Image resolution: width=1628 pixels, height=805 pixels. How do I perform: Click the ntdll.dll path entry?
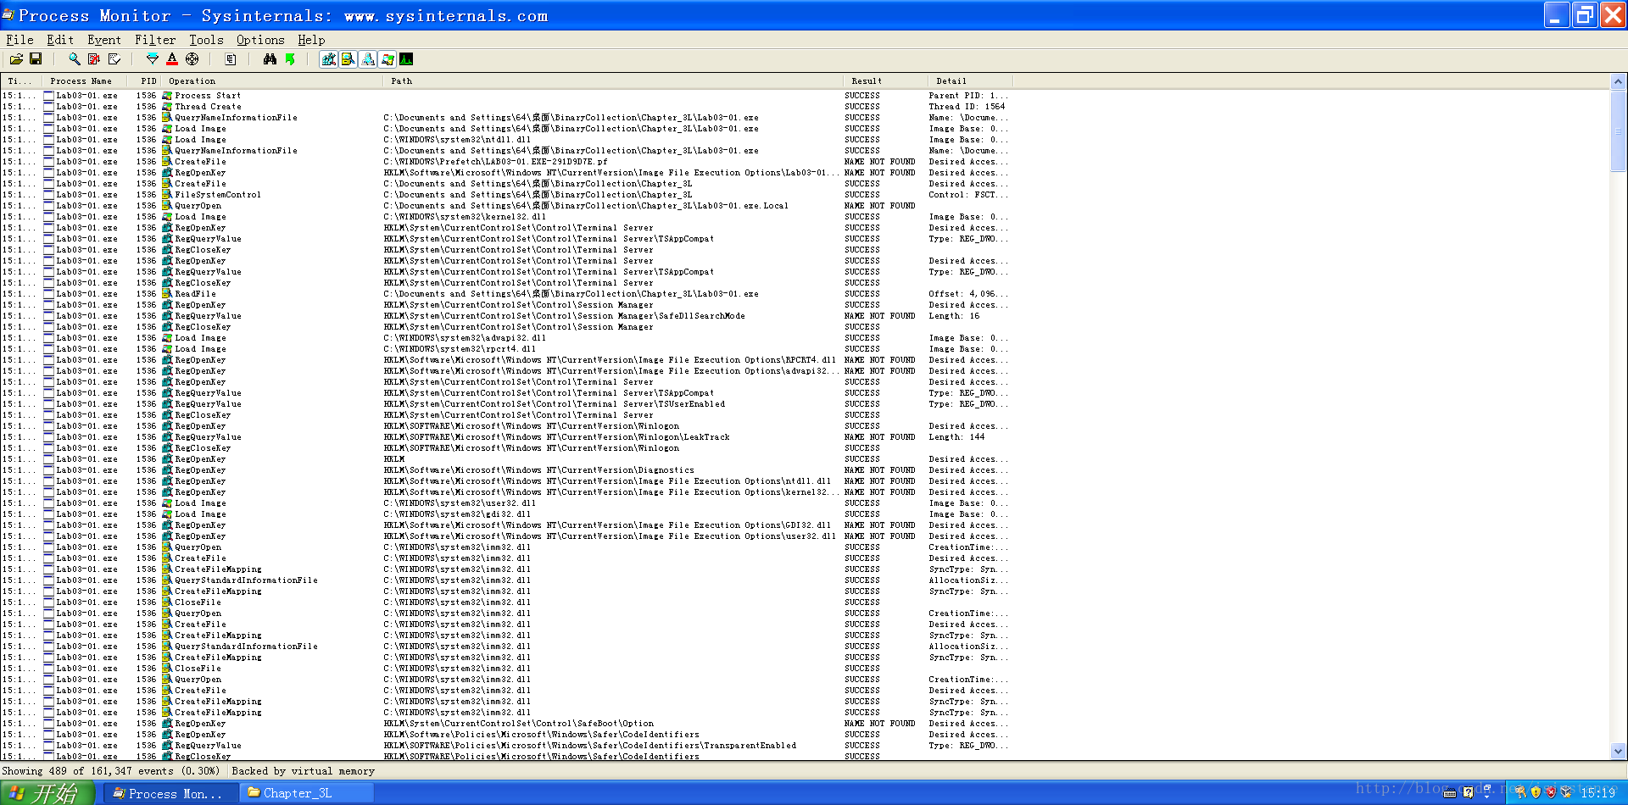point(457,140)
